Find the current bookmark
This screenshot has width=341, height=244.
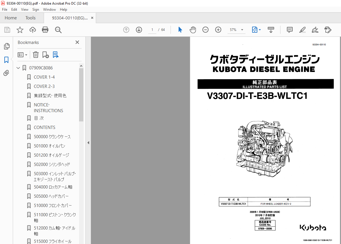(56, 55)
